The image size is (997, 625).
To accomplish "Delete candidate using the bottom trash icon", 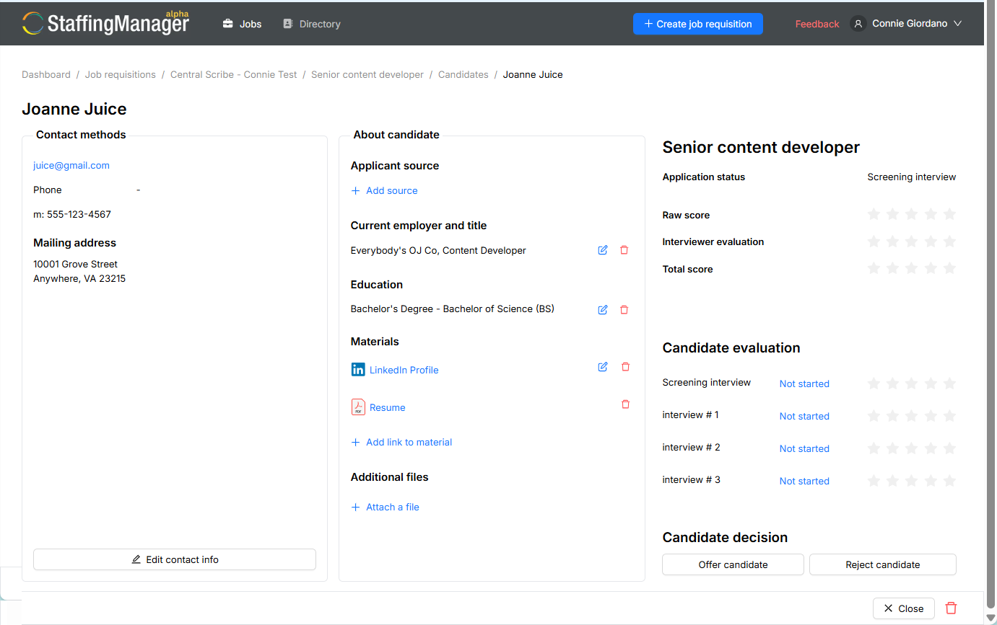I will 952,608.
